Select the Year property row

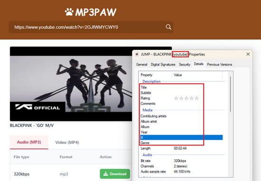[181, 132]
